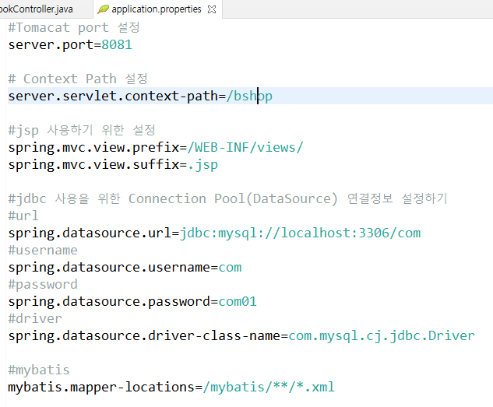Click the port value 8081
The height and width of the screenshot is (407, 493).
(117, 44)
